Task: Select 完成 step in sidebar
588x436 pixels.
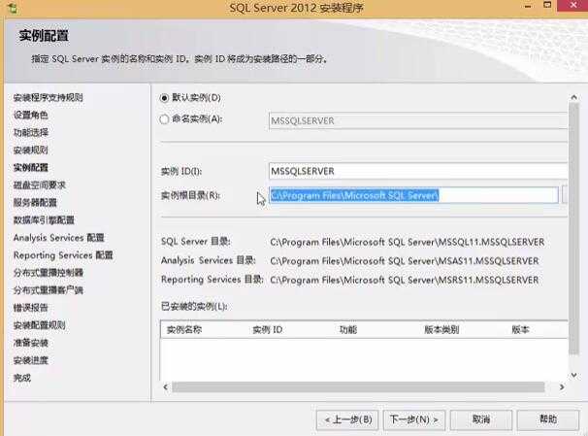Action: click(x=21, y=378)
